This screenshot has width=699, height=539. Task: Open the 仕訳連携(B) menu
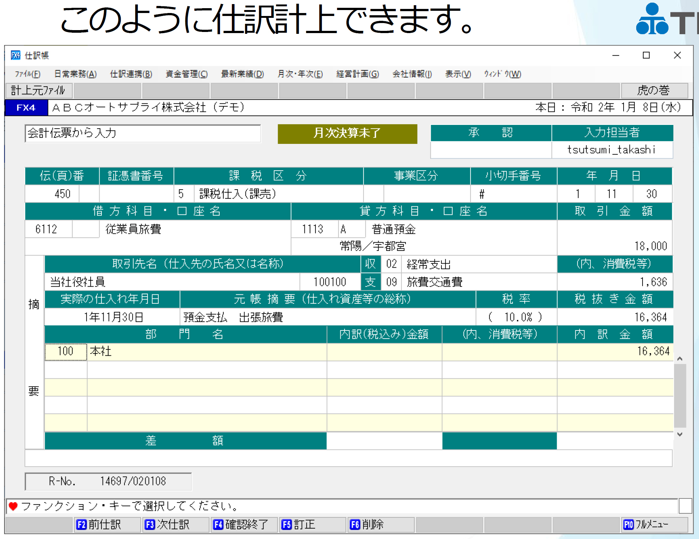131,74
